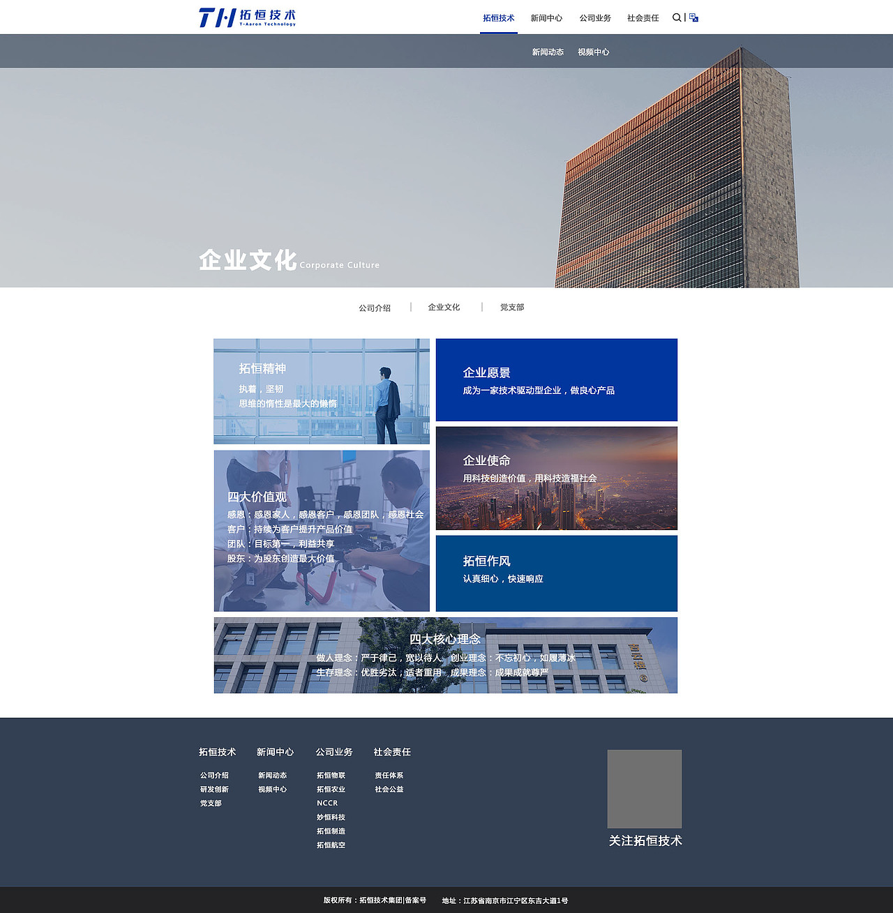Open the 拓恒精神 card
Viewport: 893px width, 913px height.
(x=322, y=391)
